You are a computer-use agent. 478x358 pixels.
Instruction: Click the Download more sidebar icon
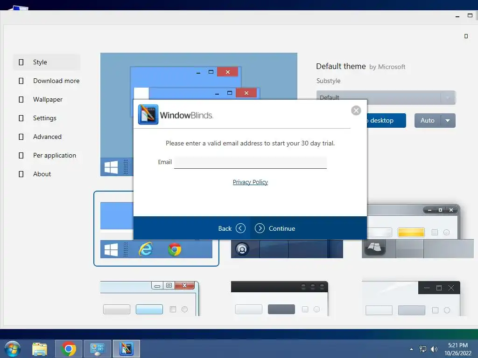click(21, 81)
